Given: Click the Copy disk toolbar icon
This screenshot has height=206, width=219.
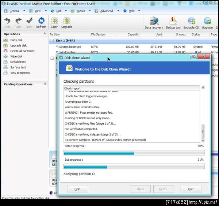Looking at the screenshot, I should (54, 21).
